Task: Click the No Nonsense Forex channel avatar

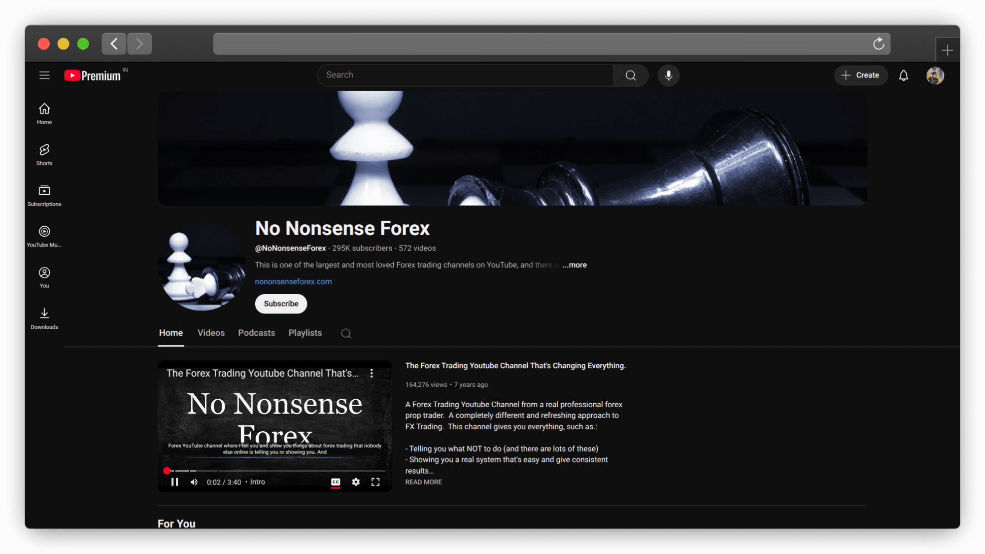Action: coord(202,267)
